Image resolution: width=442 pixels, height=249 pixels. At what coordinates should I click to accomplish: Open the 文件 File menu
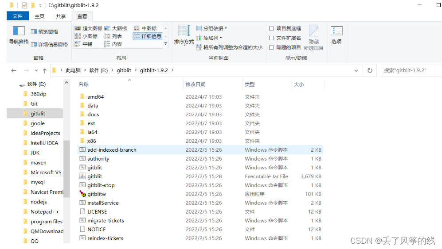[x=17, y=16]
